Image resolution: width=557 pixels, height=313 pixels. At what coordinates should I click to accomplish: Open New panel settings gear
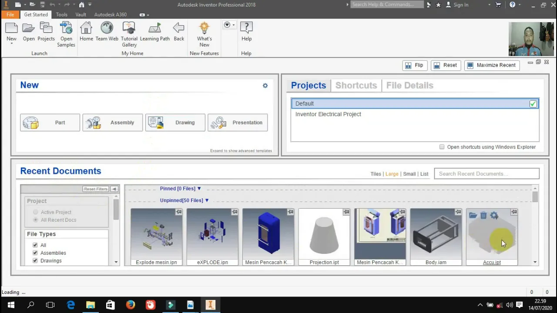click(265, 86)
